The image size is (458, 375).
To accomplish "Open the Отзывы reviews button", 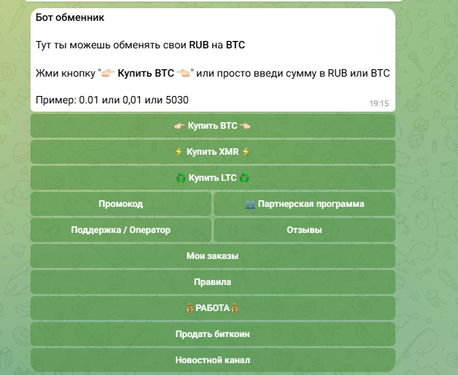I will [x=305, y=230].
